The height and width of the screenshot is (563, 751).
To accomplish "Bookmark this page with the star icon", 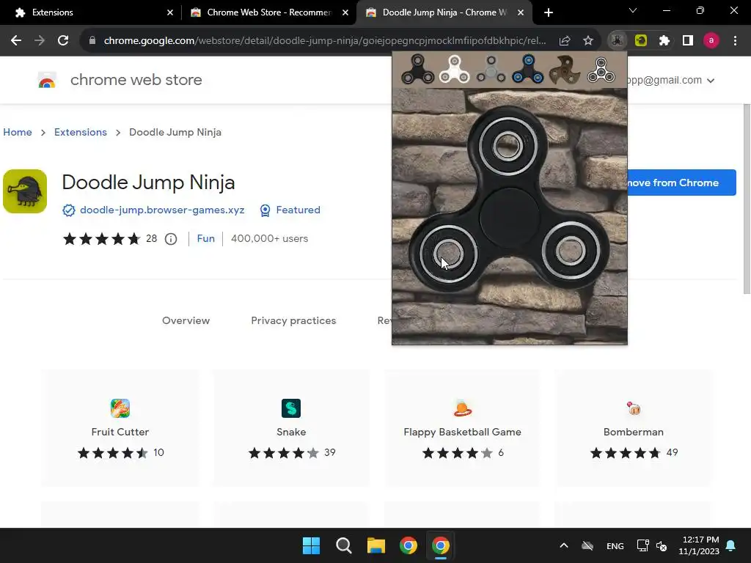I will click(588, 41).
